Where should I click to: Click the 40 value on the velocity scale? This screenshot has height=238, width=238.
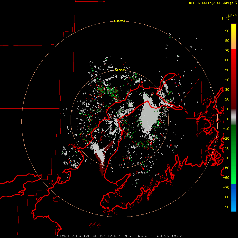click(227, 80)
